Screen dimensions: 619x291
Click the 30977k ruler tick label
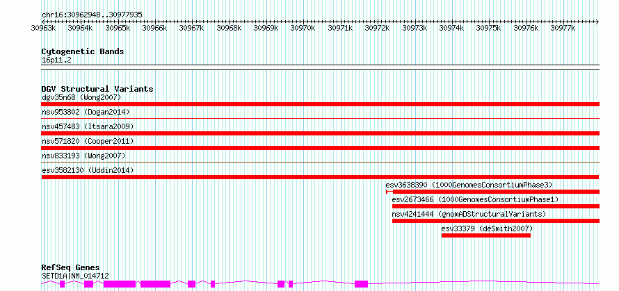click(x=563, y=28)
